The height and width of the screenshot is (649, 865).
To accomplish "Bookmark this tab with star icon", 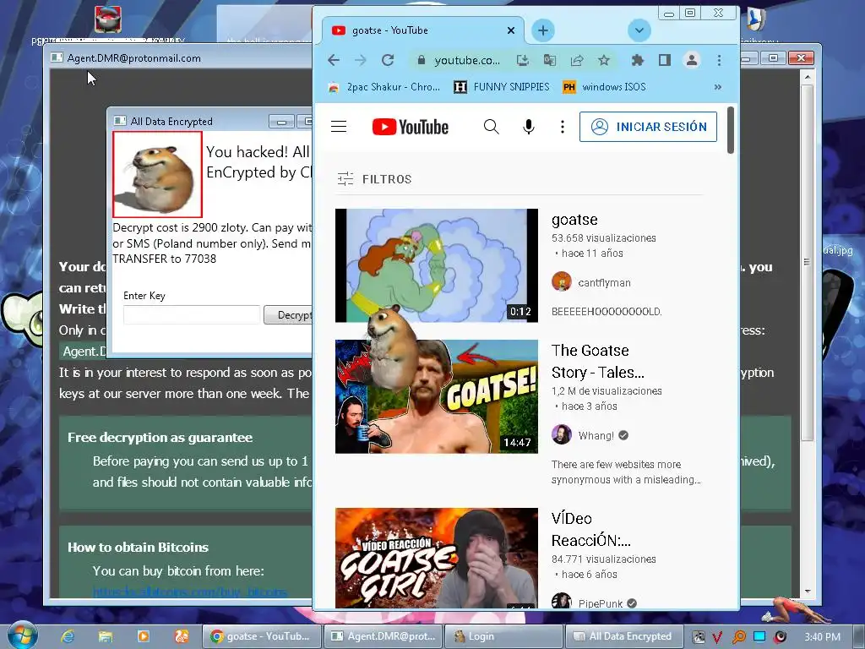I will pyautogui.click(x=604, y=60).
